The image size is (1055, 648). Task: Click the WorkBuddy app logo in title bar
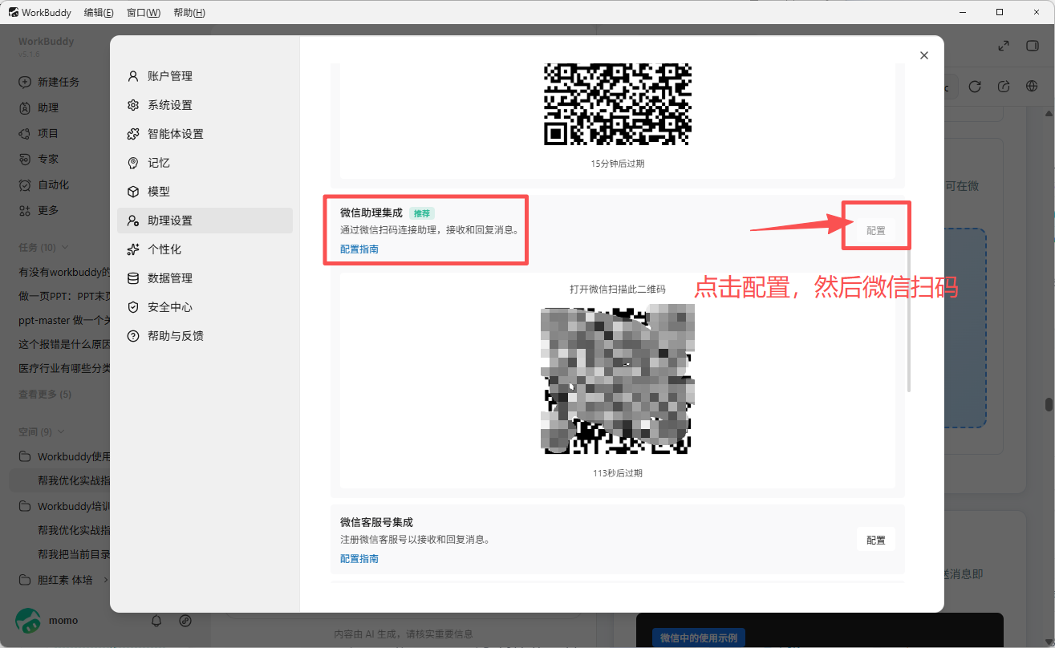pyautogui.click(x=14, y=12)
